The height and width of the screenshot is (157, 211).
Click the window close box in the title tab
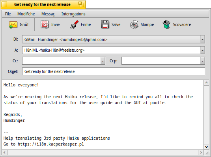[x=4, y=4]
